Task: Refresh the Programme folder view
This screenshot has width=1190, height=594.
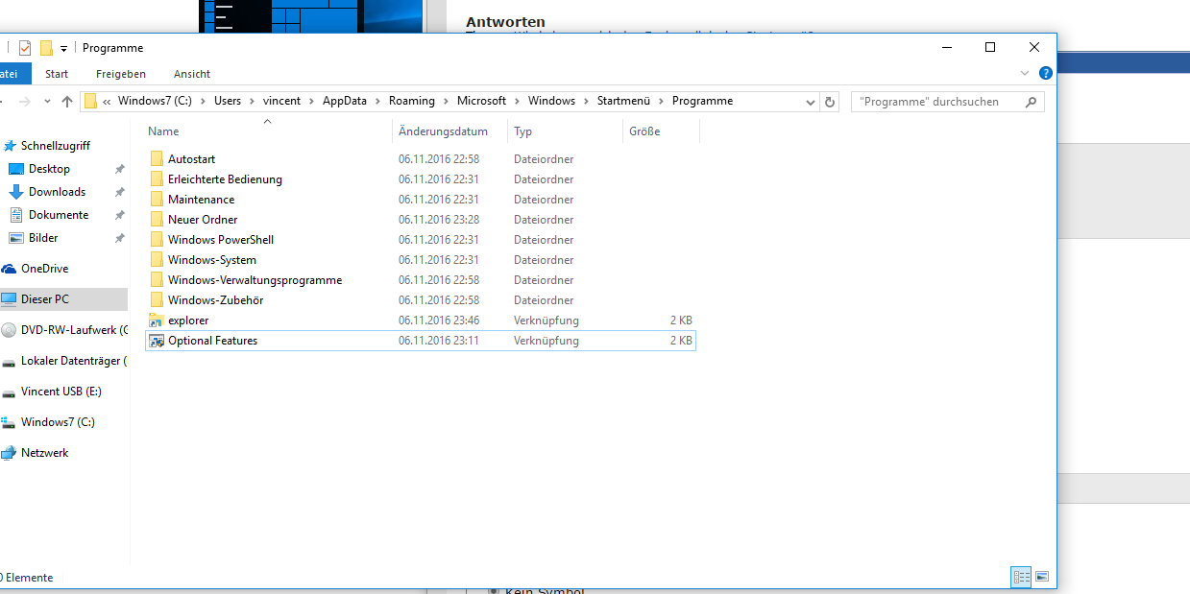Action: pyautogui.click(x=831, y=102)
